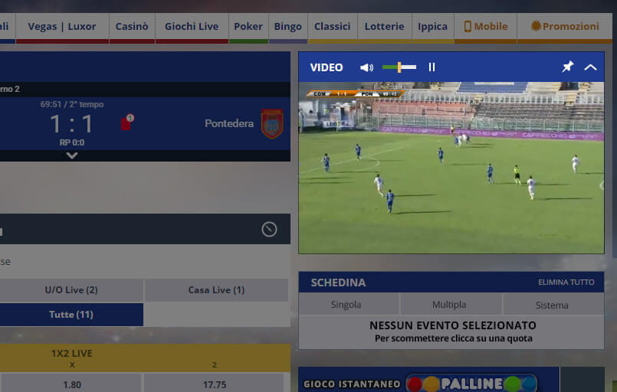Click the circular blocked icon in the dark bar
The image size is (617, 392).
click(x=269, y=229)
